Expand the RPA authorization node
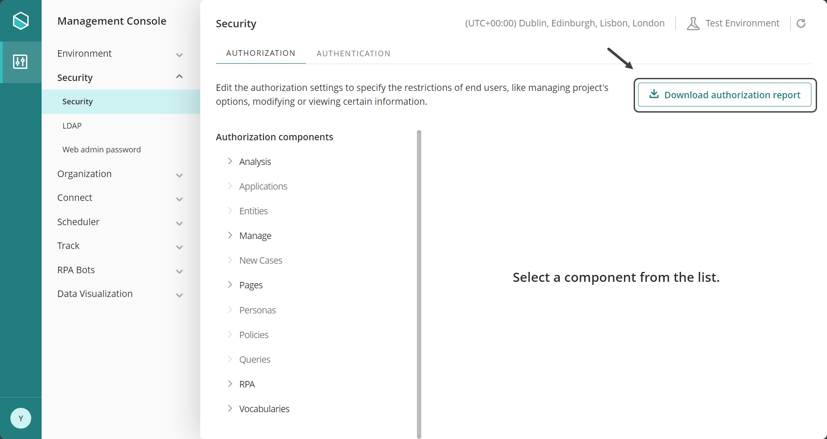The height and width of the screenshot is (439, 827). coord(230,384)
